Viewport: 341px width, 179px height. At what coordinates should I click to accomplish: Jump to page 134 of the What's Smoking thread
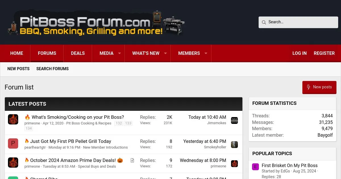click(x=29, y=128)
